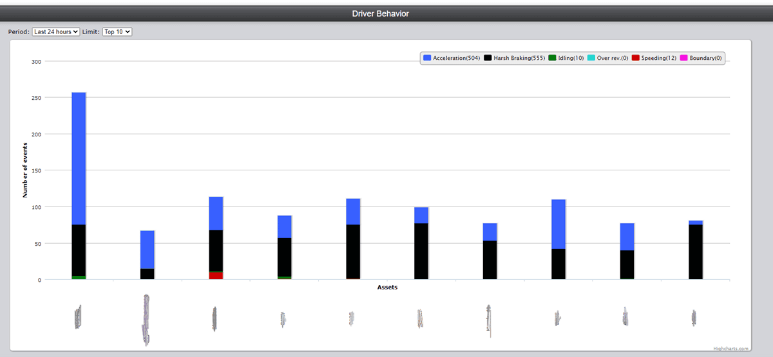Viewport: 773px width, 357px height.
Task: Click the magenta Boundary legend icon
Action: pos(683,58)
